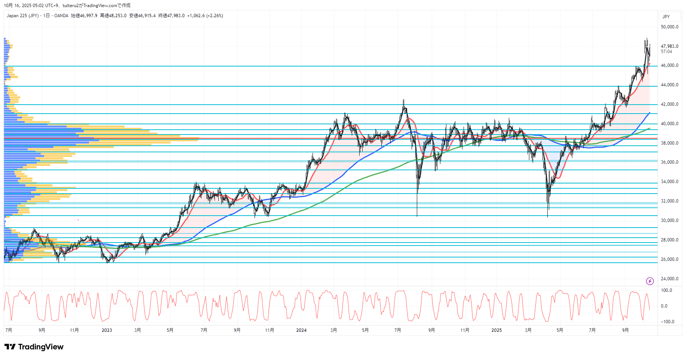The height and width of the screenshot is (358, 686).
Task: Click the oscillator 0.0 scale label
Action: pos(664,306)
